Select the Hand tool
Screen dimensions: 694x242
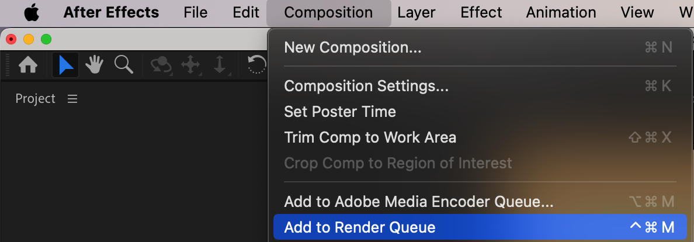click(95, 65)
